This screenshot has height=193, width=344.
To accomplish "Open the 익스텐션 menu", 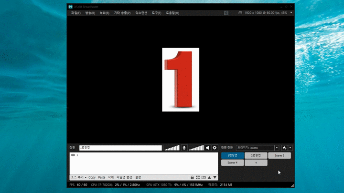I will pos(141,13).
